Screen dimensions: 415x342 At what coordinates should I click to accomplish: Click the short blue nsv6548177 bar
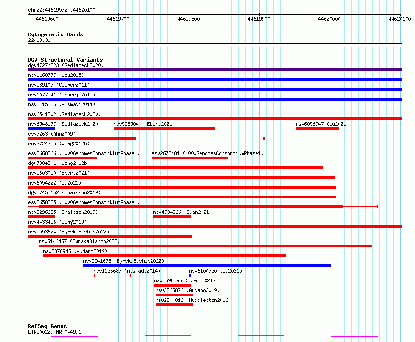(41, 129)
